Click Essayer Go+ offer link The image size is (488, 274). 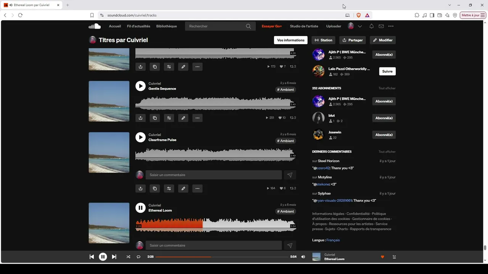tap(272, 26)
